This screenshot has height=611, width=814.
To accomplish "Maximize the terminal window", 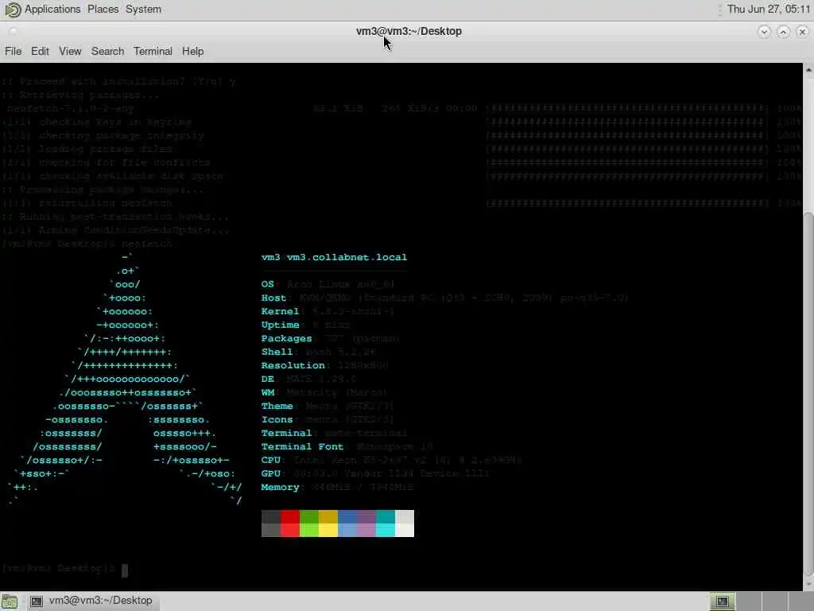I will coord(783,32).
